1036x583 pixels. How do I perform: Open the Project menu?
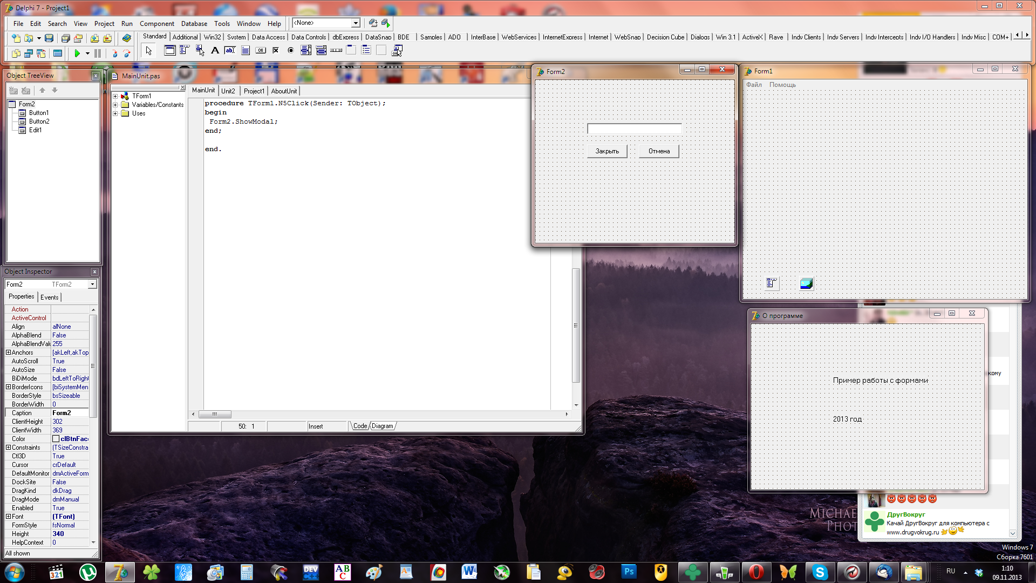coord(104,24)
